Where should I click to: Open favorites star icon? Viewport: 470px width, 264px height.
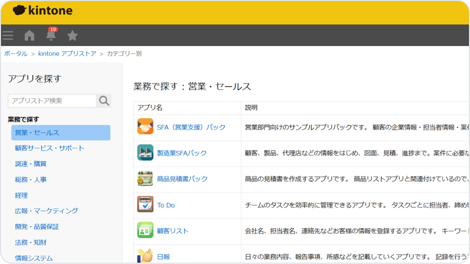click(72, 35)
